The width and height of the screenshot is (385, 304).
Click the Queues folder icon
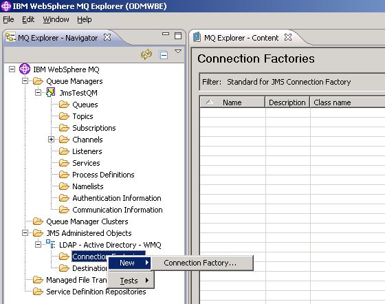[64, 105]
